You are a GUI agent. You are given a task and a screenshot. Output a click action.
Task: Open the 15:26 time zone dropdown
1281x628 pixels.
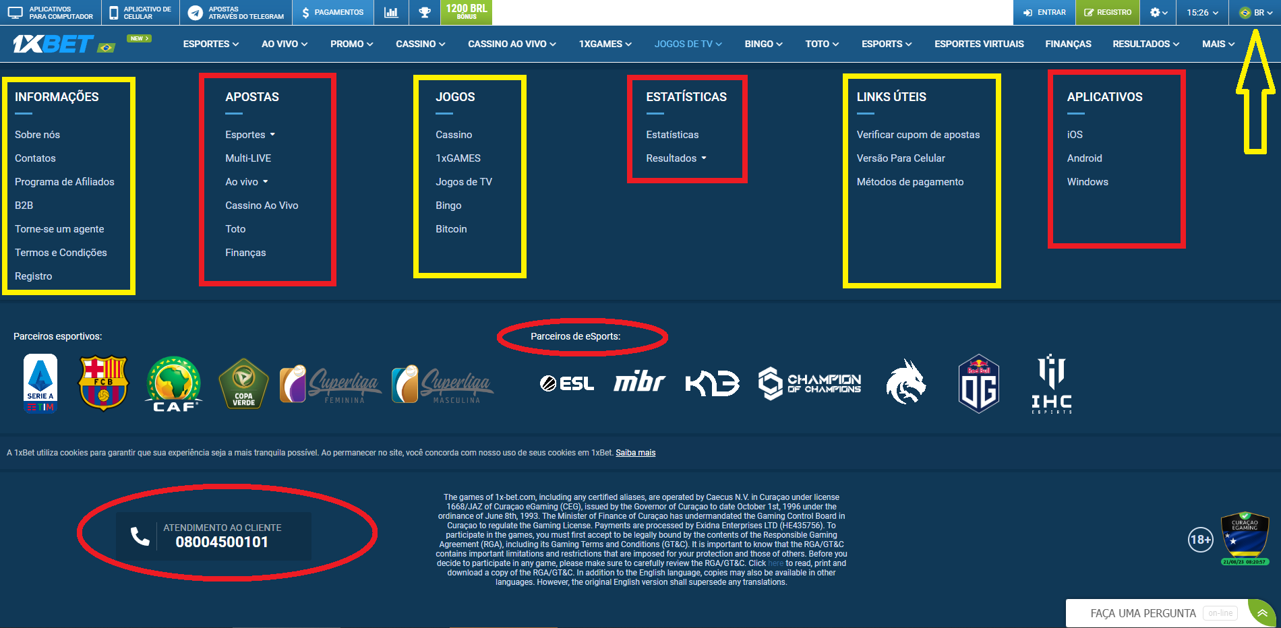tap(1203, 13)
